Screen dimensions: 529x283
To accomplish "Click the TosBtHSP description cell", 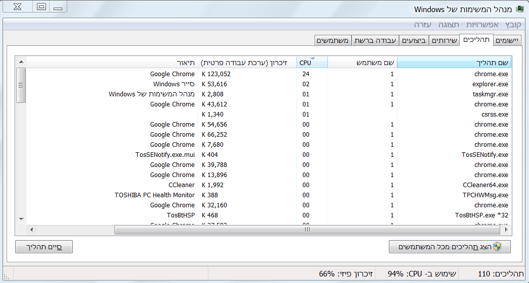I will click(x=181, y=215).
